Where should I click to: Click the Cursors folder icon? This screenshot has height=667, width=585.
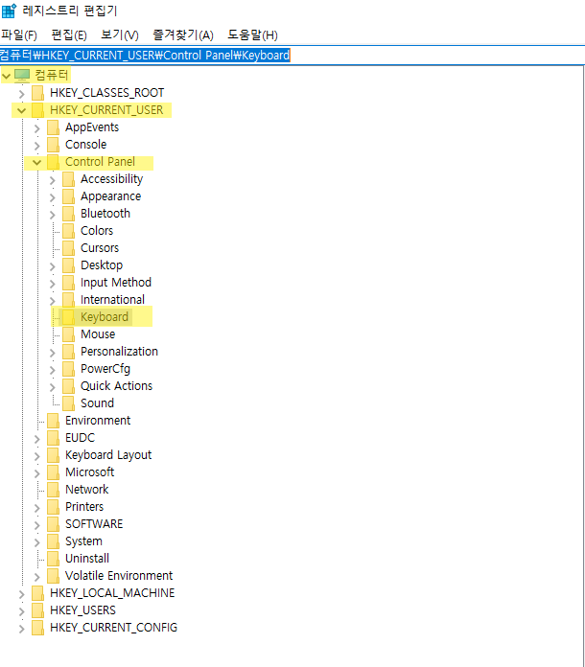point(68,247)
